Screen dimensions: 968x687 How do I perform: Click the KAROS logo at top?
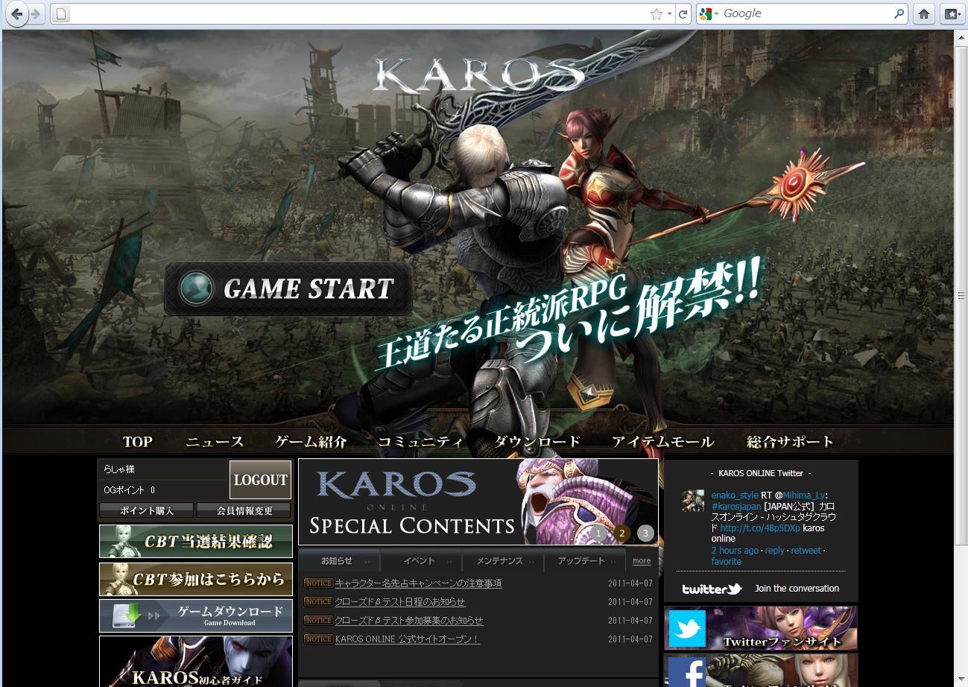pos(479,75)
